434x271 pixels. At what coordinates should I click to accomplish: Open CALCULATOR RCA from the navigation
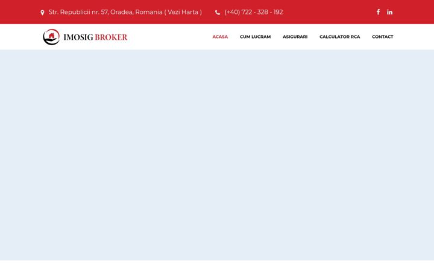[x=339, y=37]
